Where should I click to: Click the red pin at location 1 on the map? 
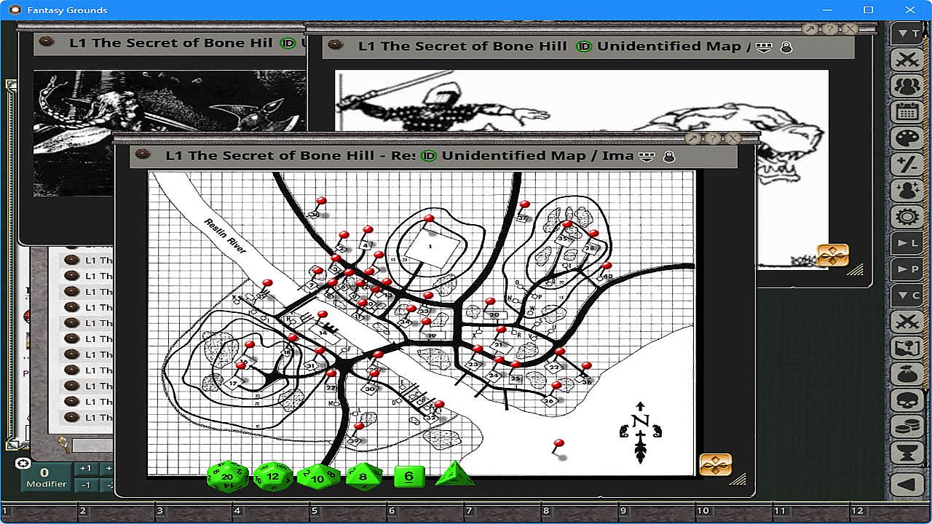(x=429, y=218)
